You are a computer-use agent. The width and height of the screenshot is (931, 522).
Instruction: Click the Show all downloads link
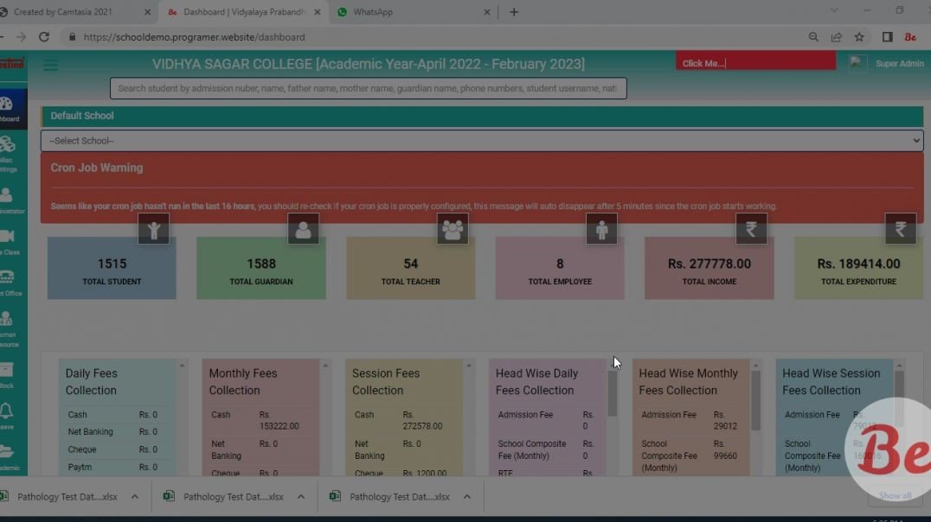pyautogui.click(x=895, y=495)
